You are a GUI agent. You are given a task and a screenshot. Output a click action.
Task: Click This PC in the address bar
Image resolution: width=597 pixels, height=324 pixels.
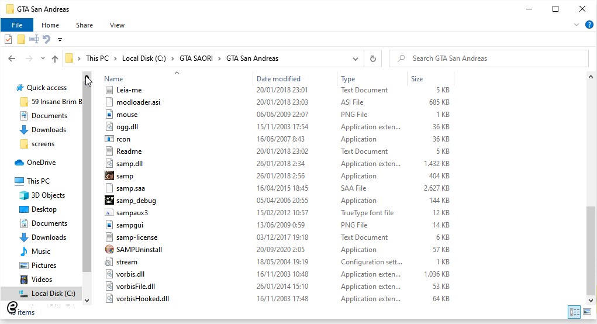point(97,58)
